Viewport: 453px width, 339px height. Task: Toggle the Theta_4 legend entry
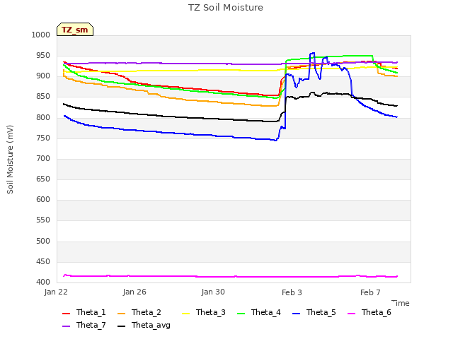click(259, 312)
